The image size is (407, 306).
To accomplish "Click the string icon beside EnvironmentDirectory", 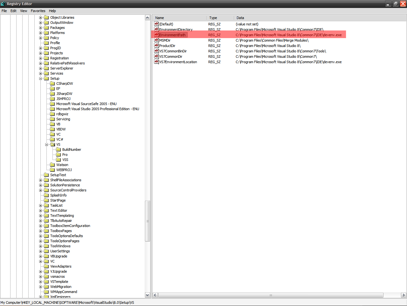I will [x=156, y=29].
